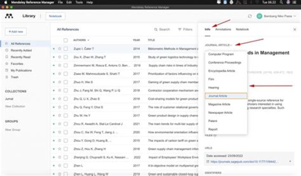Click the My Publications icon
This screenshot has height=176, width=301.
click(7, 70)
